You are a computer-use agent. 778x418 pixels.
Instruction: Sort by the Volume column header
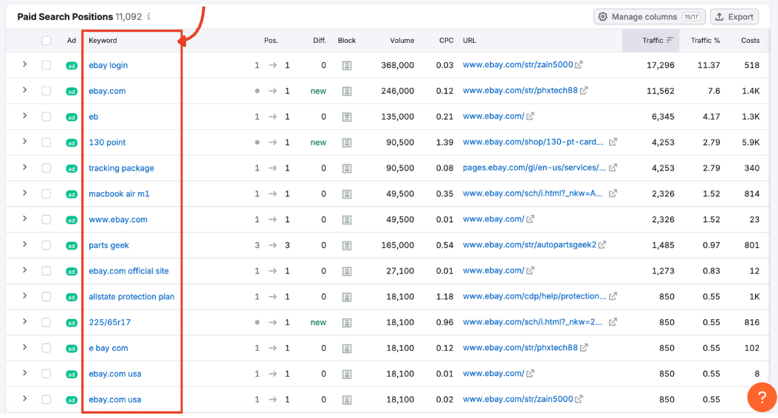[x=402, y=41]
